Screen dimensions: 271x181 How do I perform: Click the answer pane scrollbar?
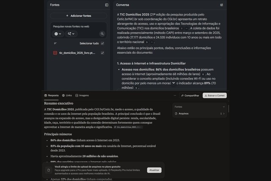click(229, 109)
